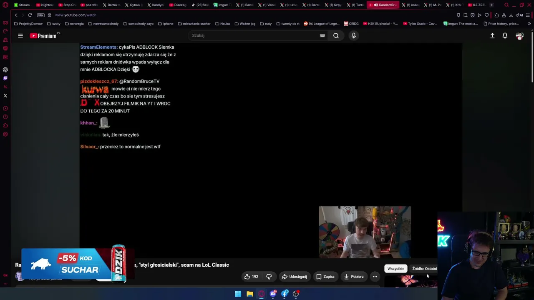Like the video with 192 likes
534x300 pixels.
click(251, 277)
